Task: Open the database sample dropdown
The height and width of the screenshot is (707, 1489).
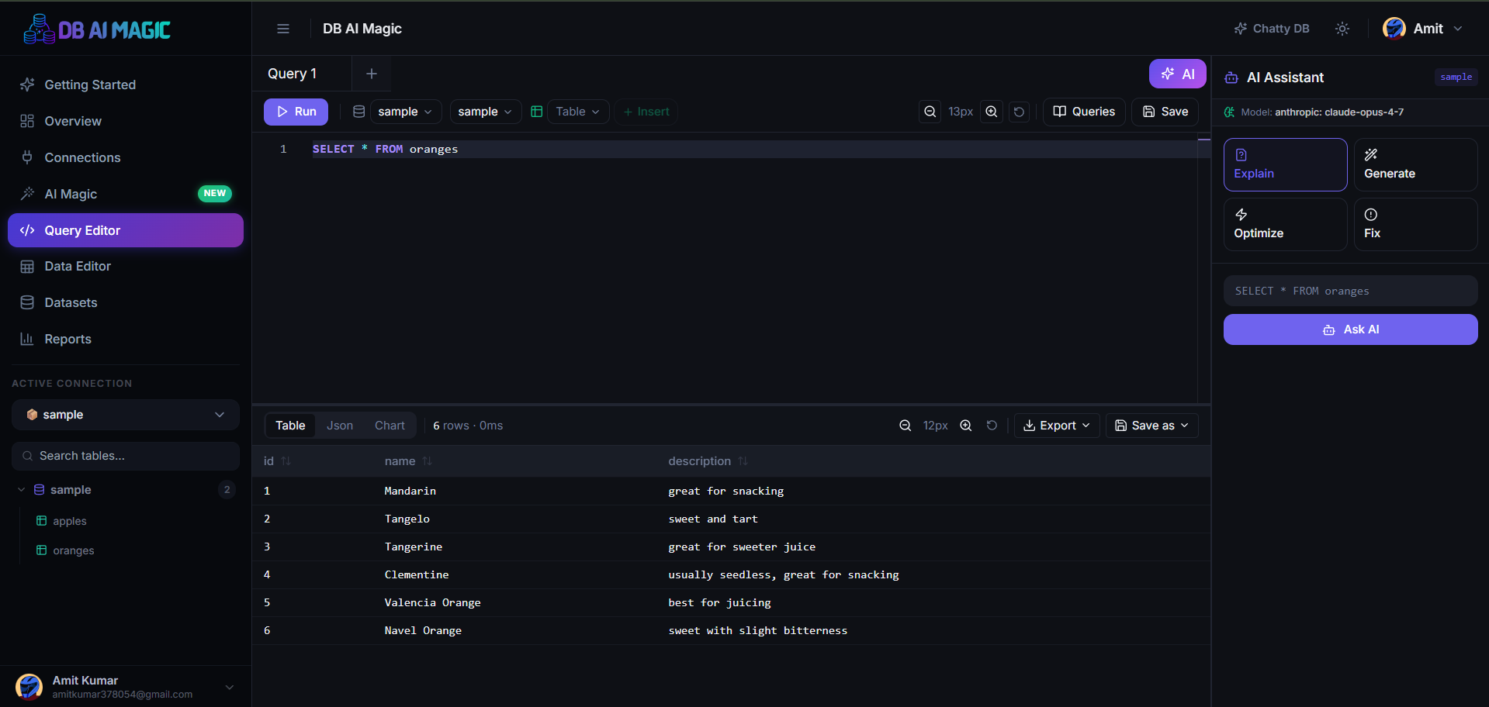Action: (x=406, y=112)
